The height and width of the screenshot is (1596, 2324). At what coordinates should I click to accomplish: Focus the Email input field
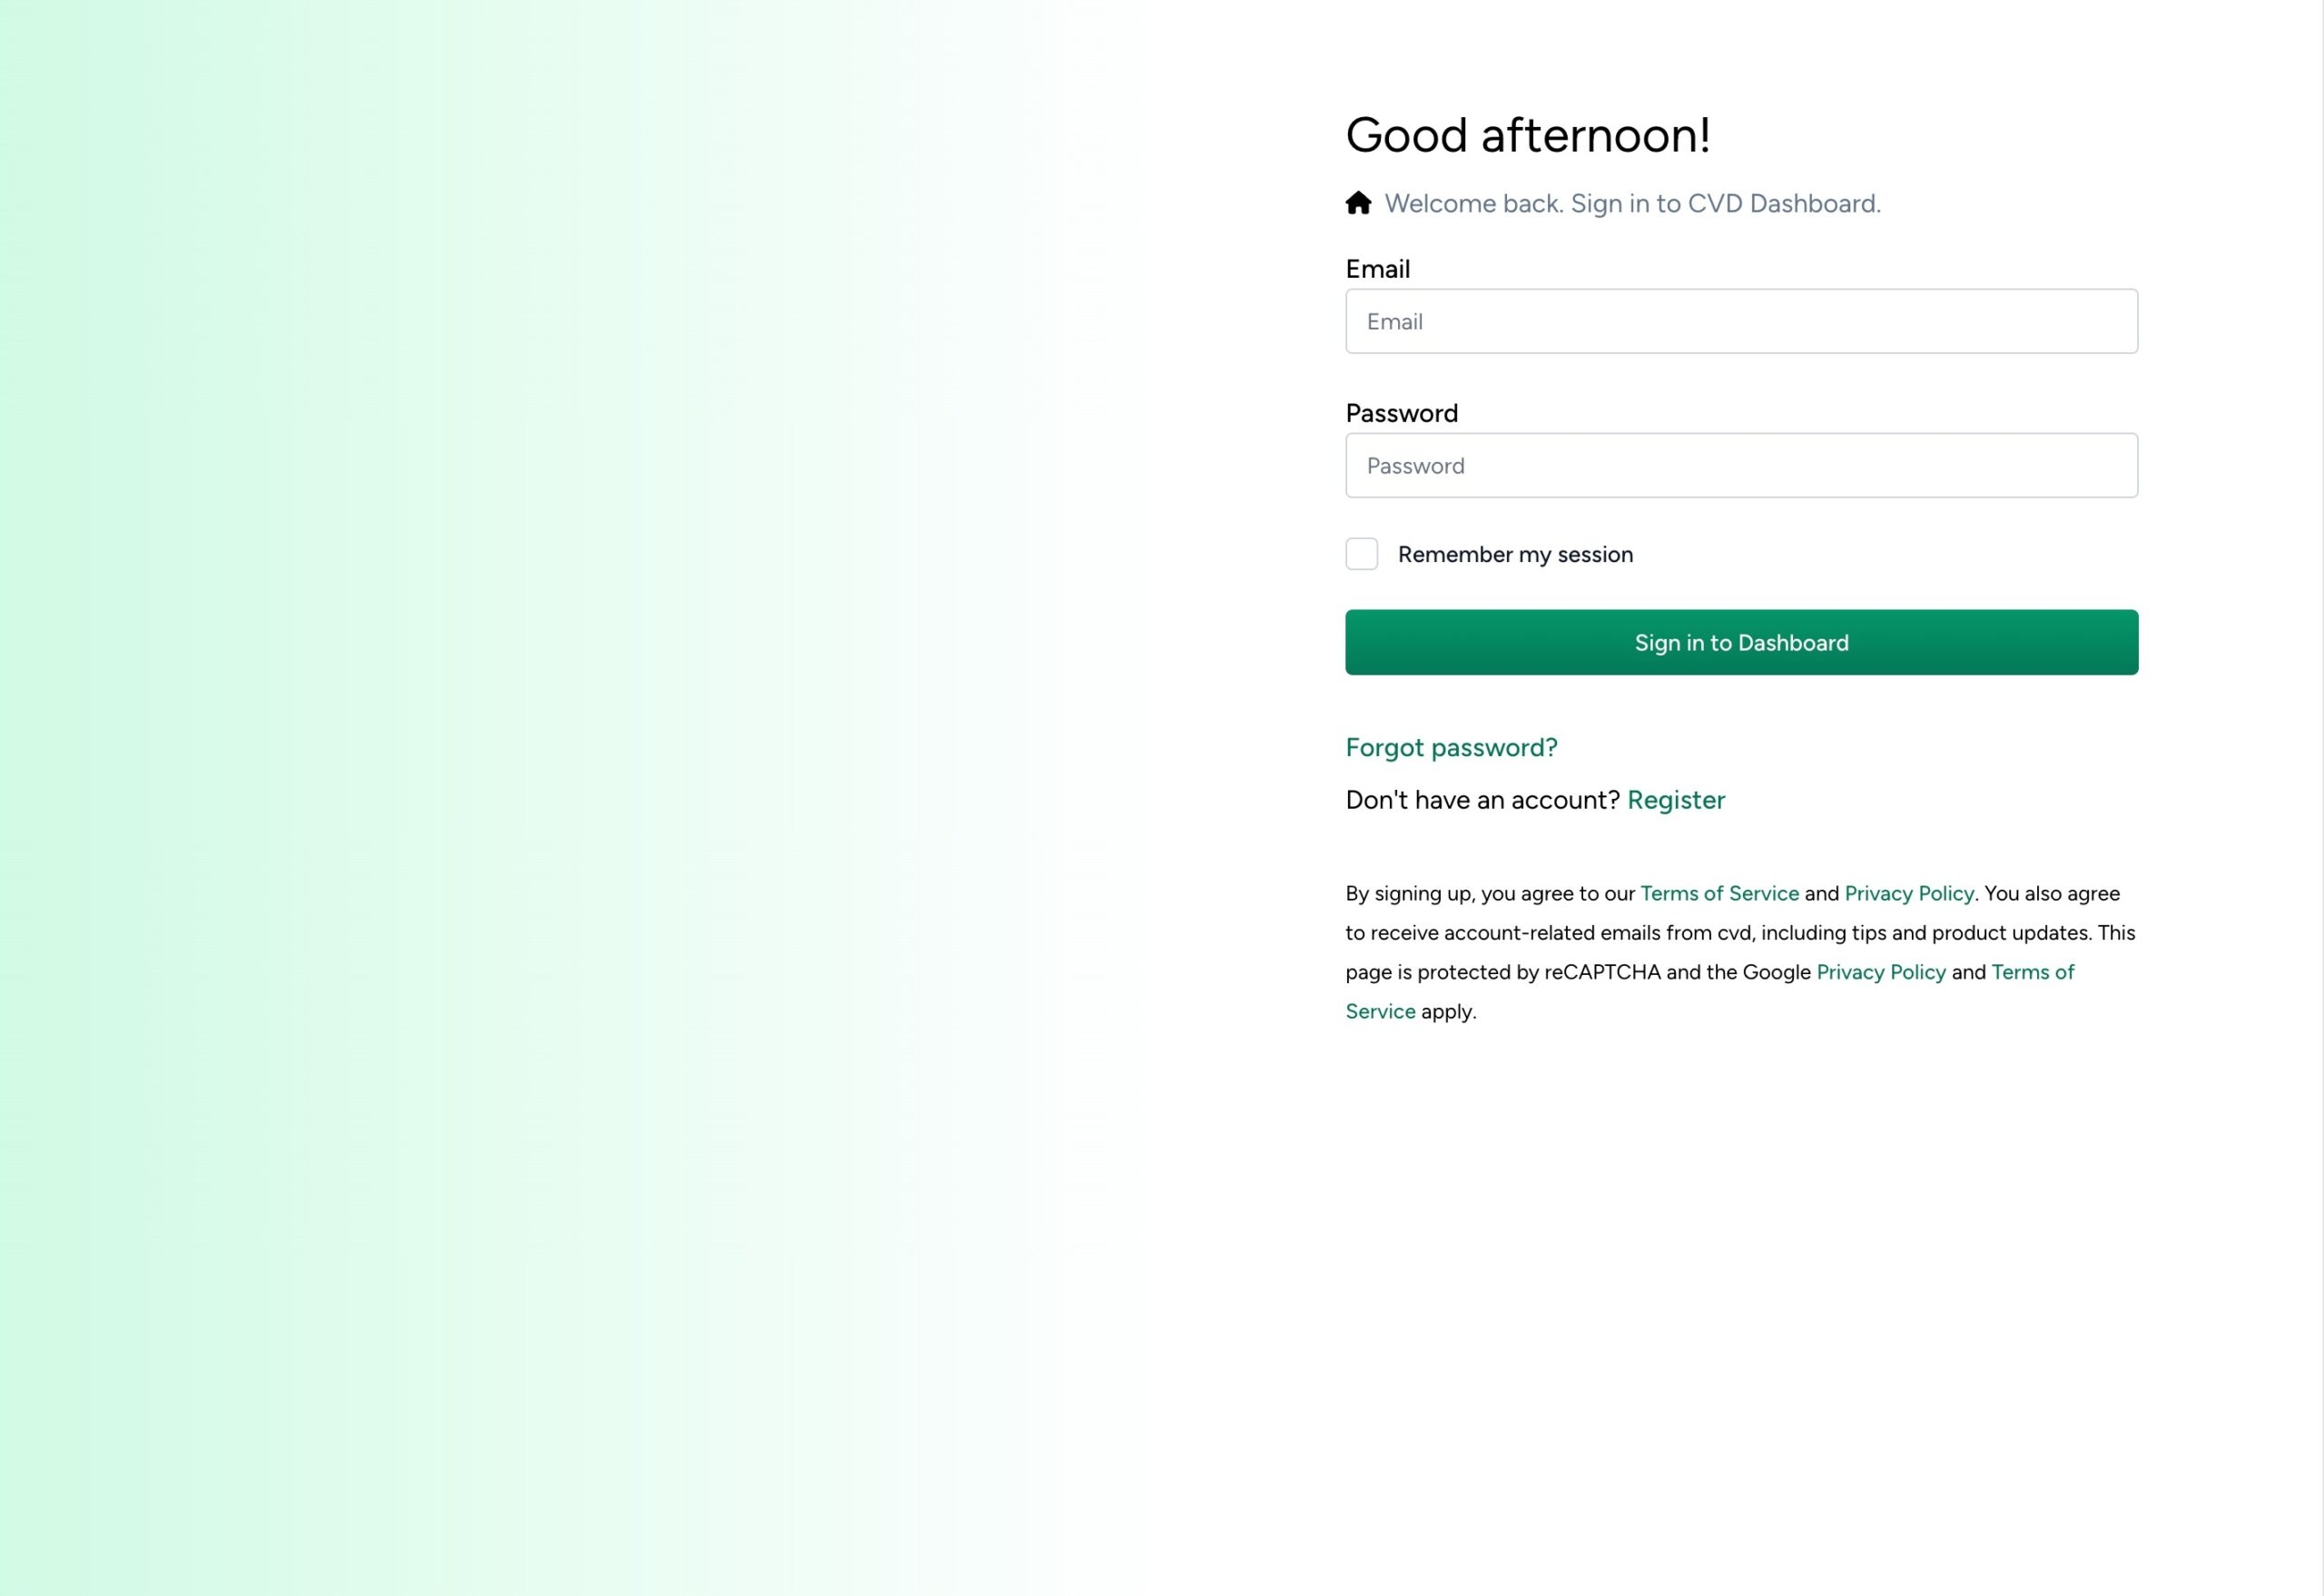coord(1741,321)
